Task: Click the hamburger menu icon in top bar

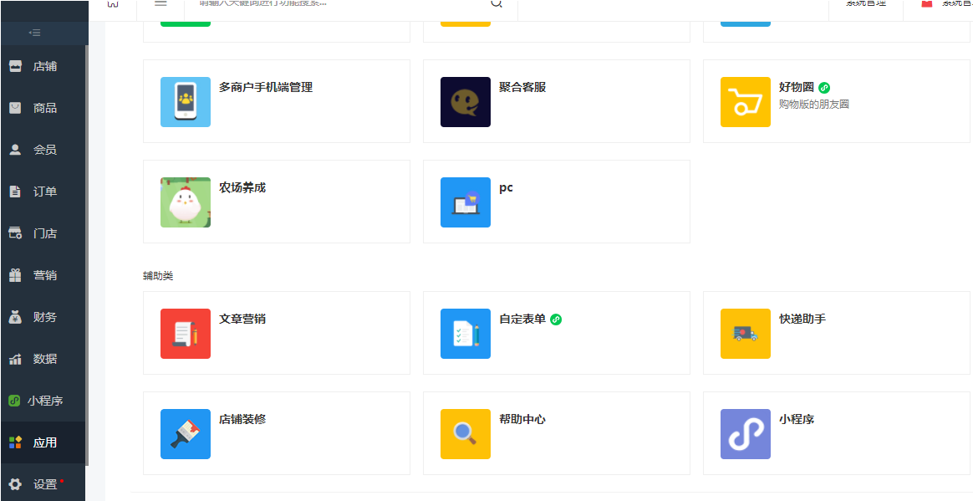Action: [160, 4]
